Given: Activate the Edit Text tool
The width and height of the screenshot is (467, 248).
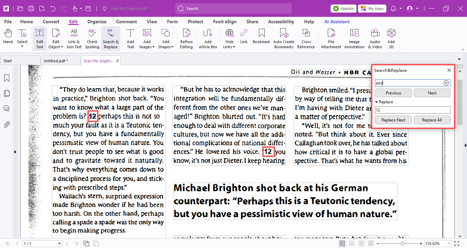Looking at the screenshot, I should pyautogui.click(x=40, y=39).
